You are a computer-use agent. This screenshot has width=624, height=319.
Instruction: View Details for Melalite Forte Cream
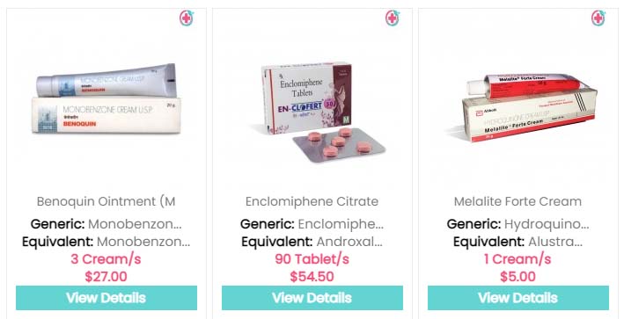pyautogui.click(x=518, y=298)
